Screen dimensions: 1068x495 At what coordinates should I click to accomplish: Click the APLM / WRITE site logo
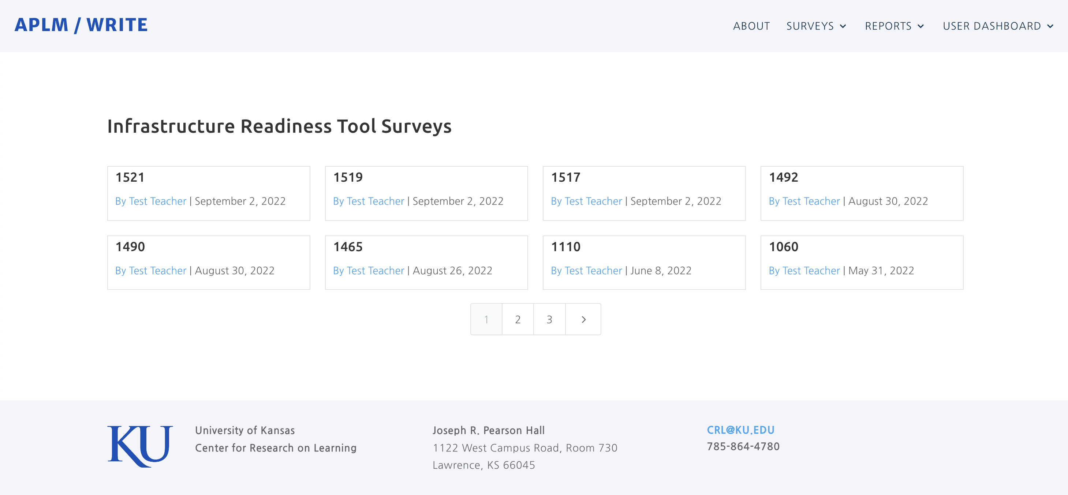pos(81,25)
